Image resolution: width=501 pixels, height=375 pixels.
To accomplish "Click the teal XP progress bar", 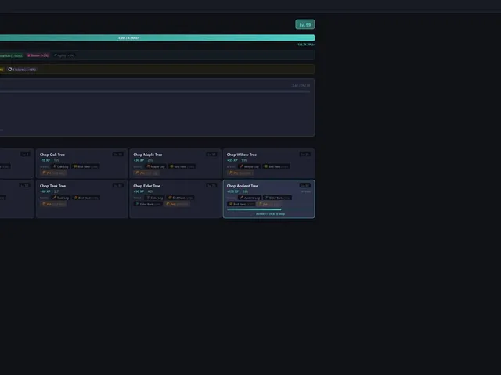I will point(157,38).
